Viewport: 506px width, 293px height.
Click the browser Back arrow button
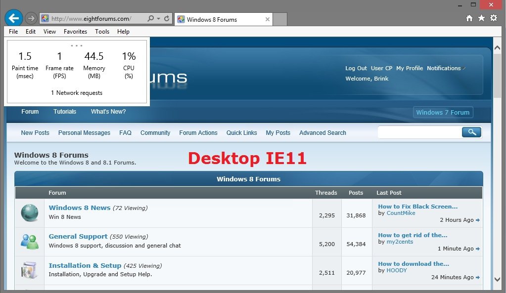(14, 18)
